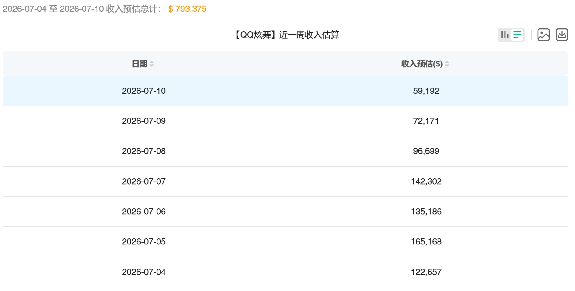Switch to bar chart view

(505, 35)
